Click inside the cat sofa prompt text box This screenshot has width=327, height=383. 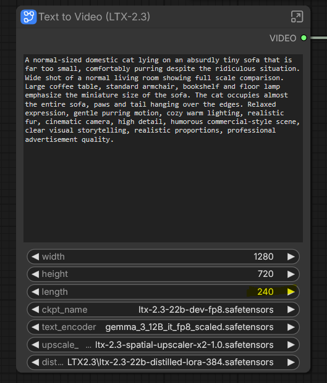click(x=163, y=148)
